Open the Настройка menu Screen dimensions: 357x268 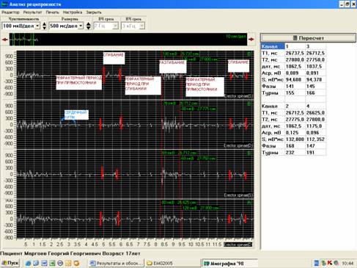[x=73, y=12]
